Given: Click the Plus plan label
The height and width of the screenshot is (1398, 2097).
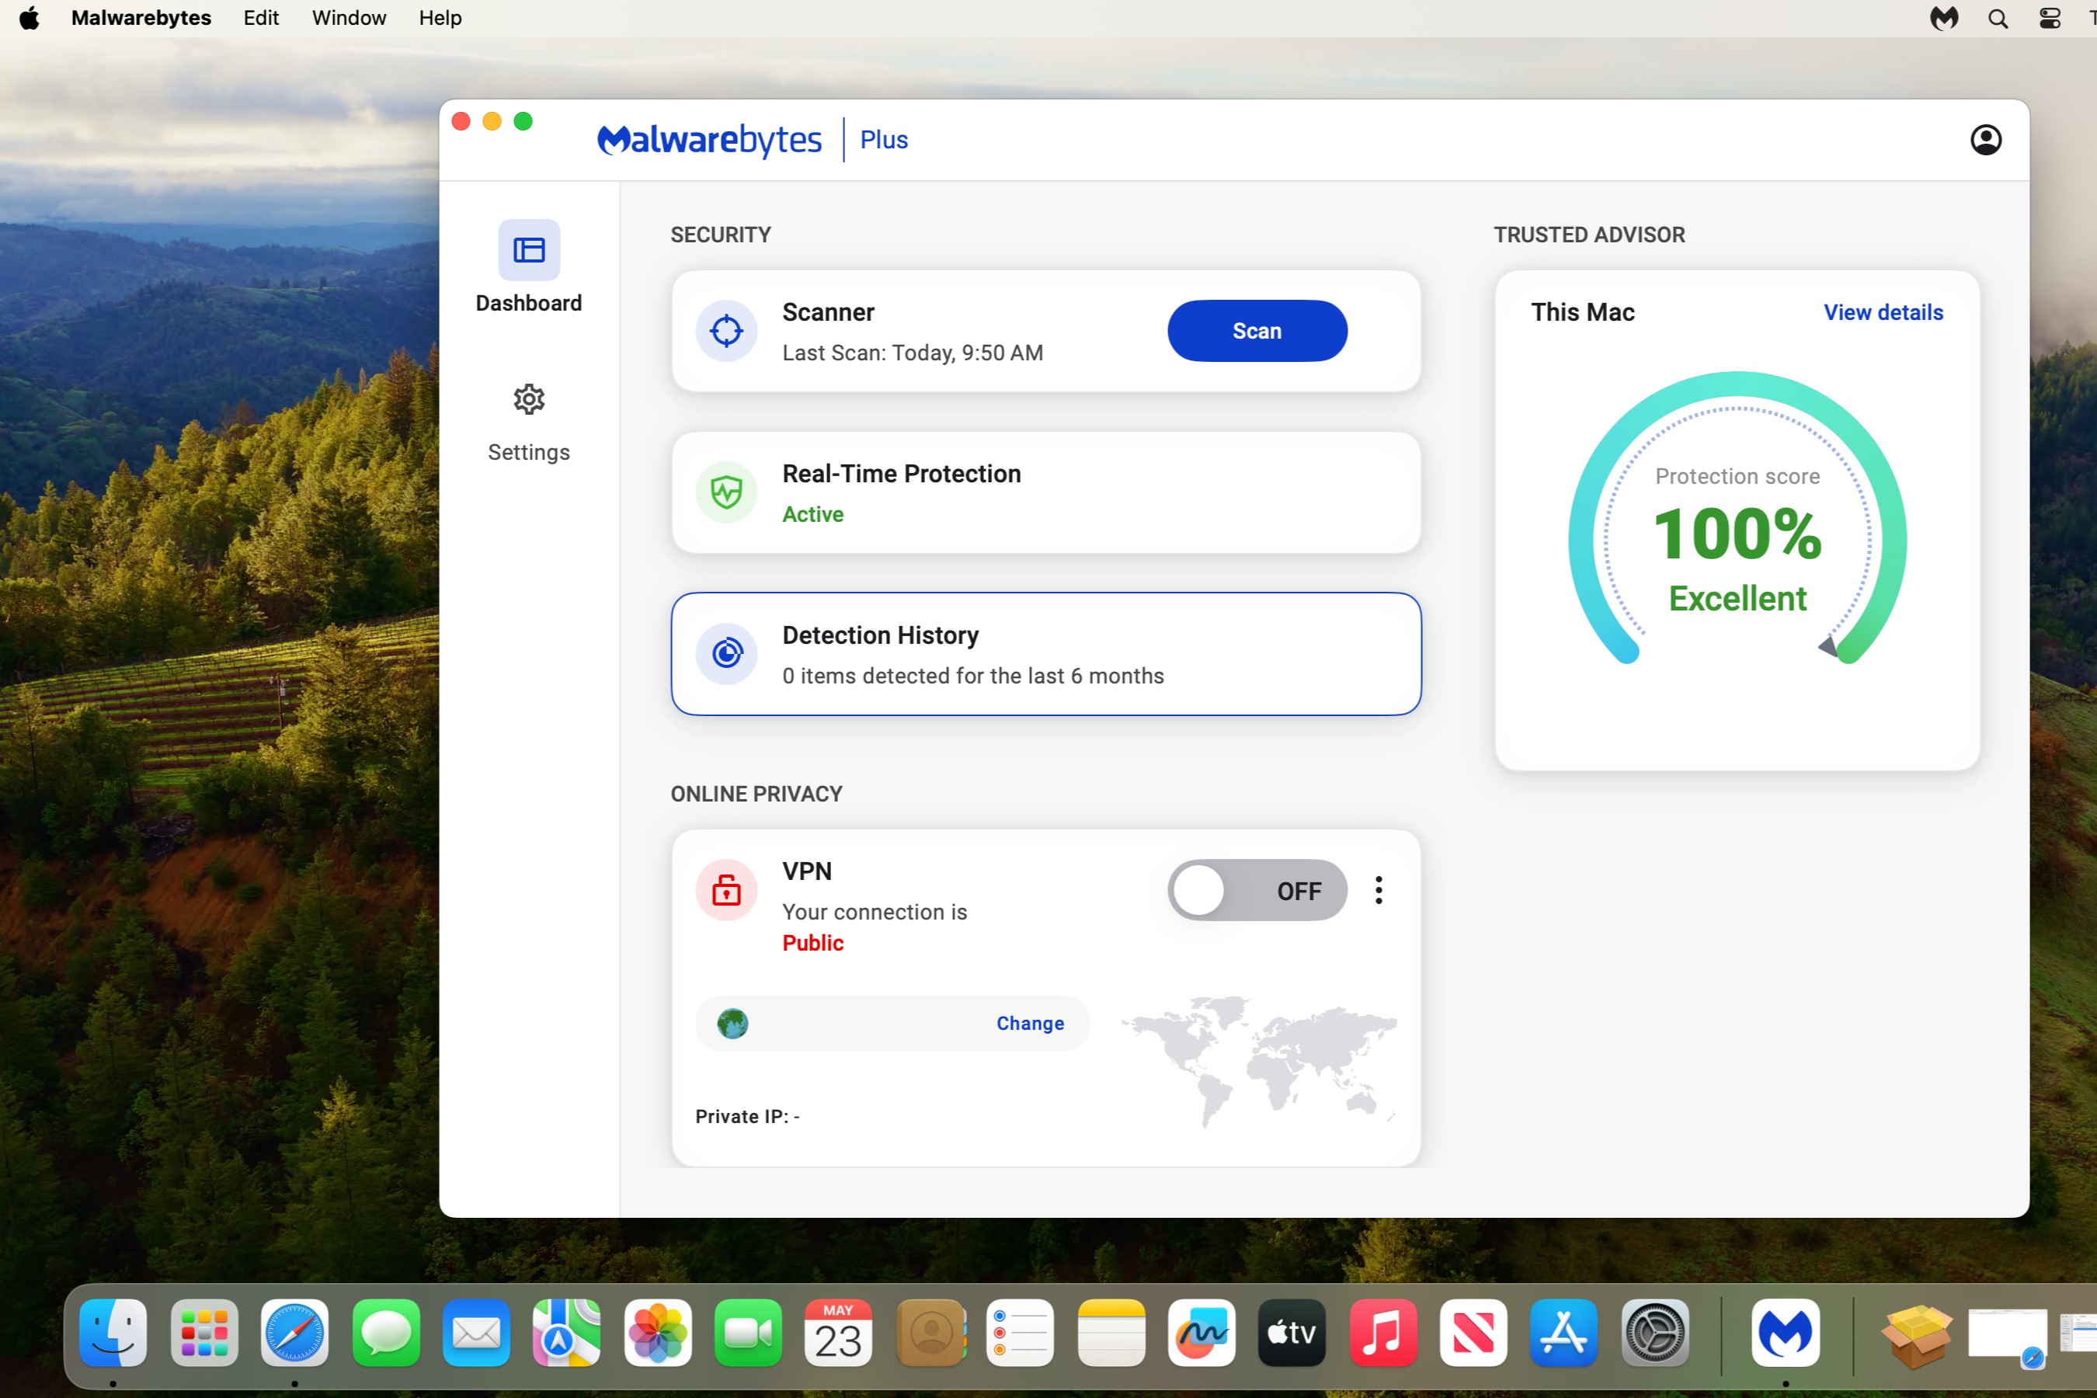Looking at the screenshot, I should coord(884,140).
